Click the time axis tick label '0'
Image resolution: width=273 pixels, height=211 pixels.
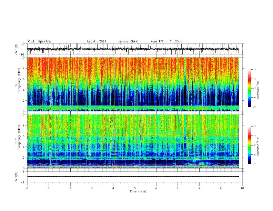tap(27, 188)
